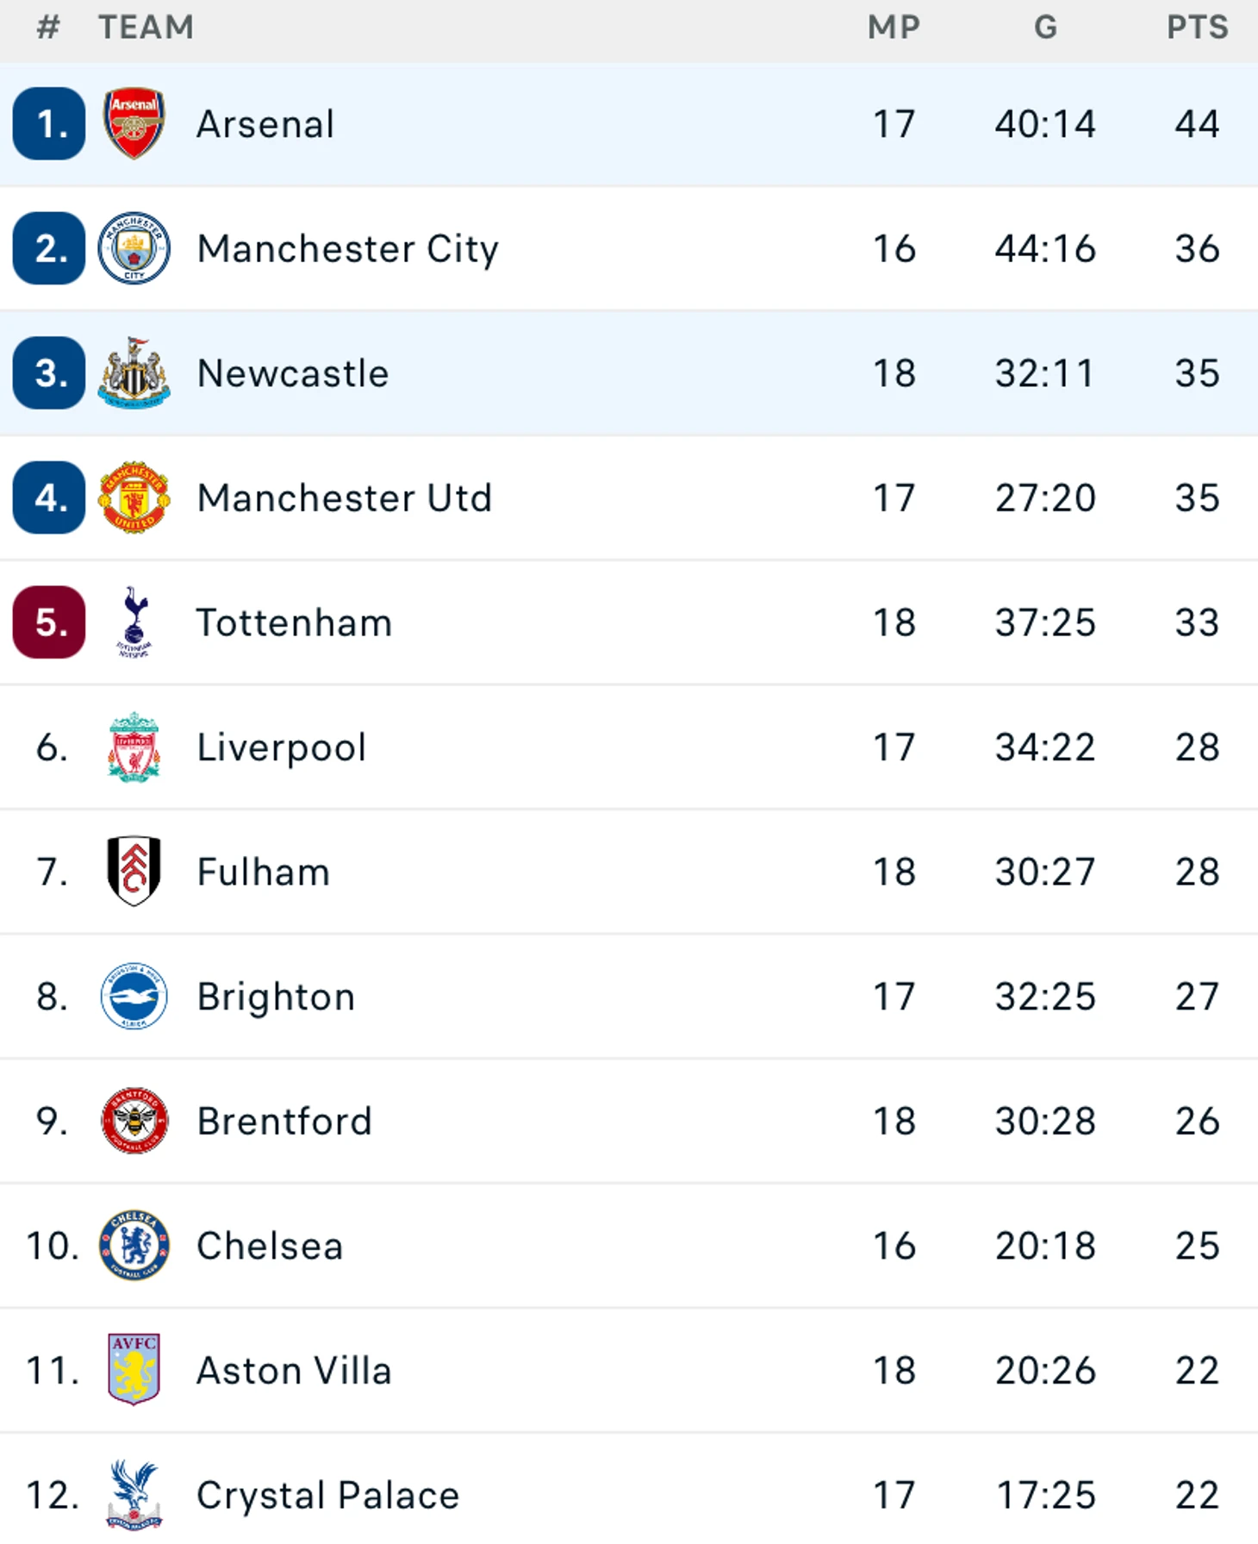The image size is (1258, 1544).
Task: Select the maroon rank 5 badge
Action: click(49, 622)
